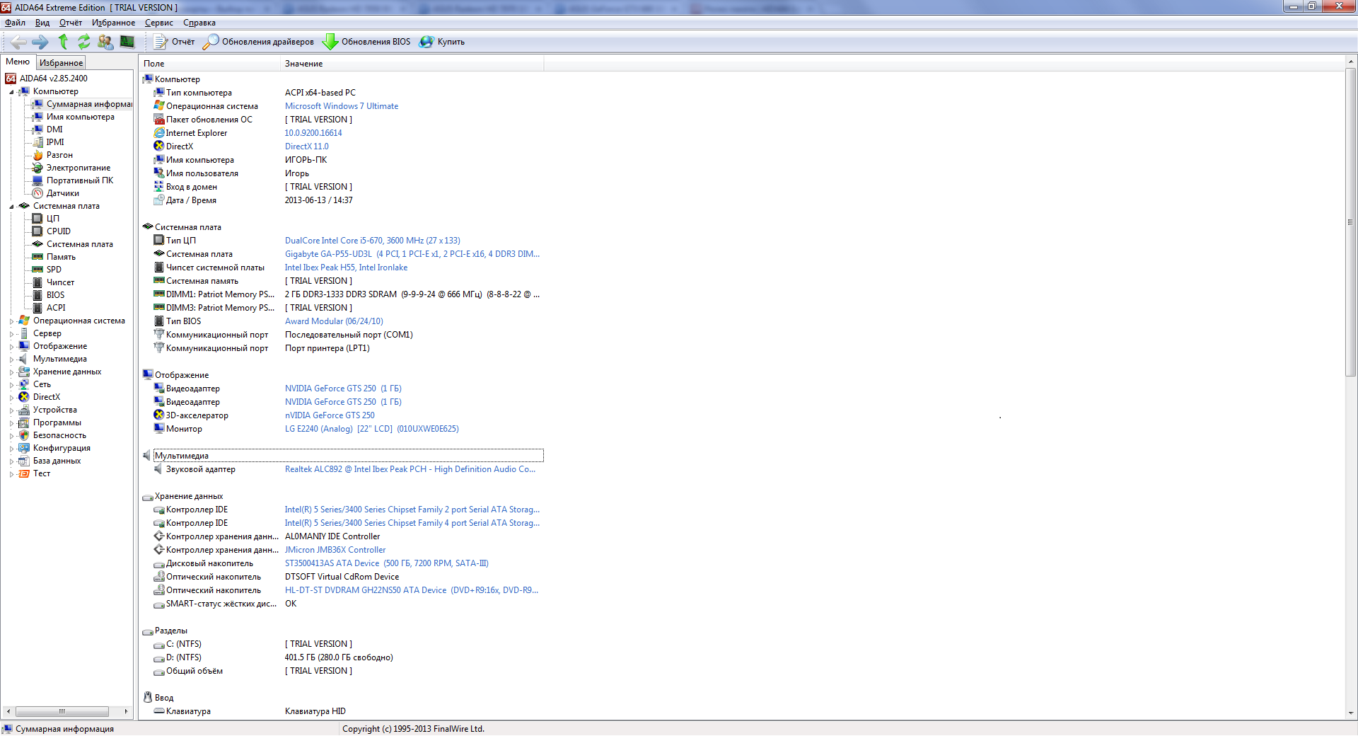Select CPUID in the tree
This screenshot has height=736, width=1358.
click(x=59, y=231)
